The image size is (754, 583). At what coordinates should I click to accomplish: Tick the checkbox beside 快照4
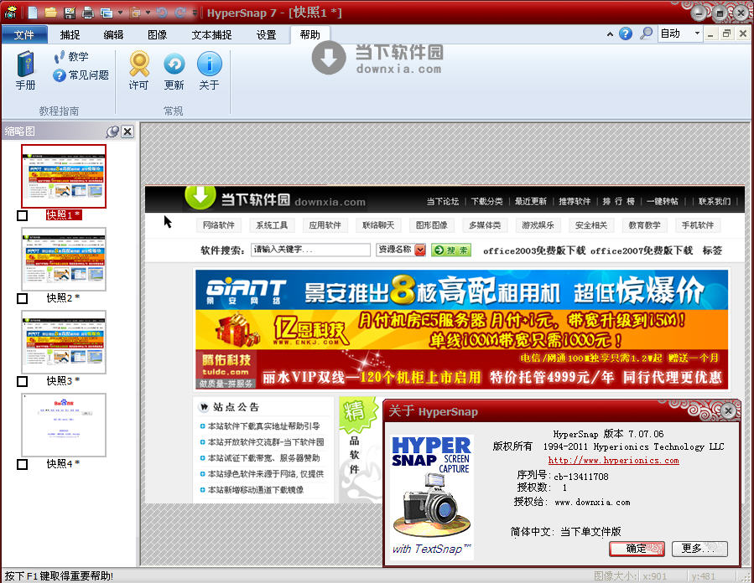coord(23,464)
